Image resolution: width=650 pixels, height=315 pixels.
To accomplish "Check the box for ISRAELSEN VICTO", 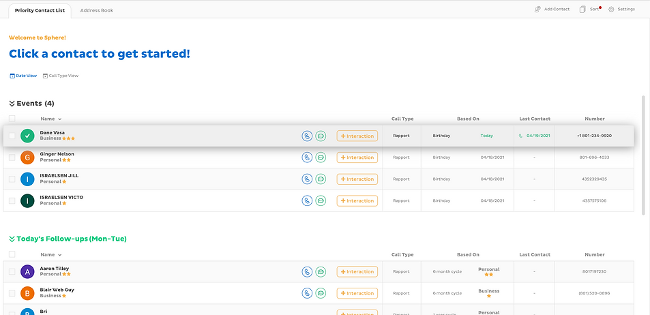I will coord(12,200).
